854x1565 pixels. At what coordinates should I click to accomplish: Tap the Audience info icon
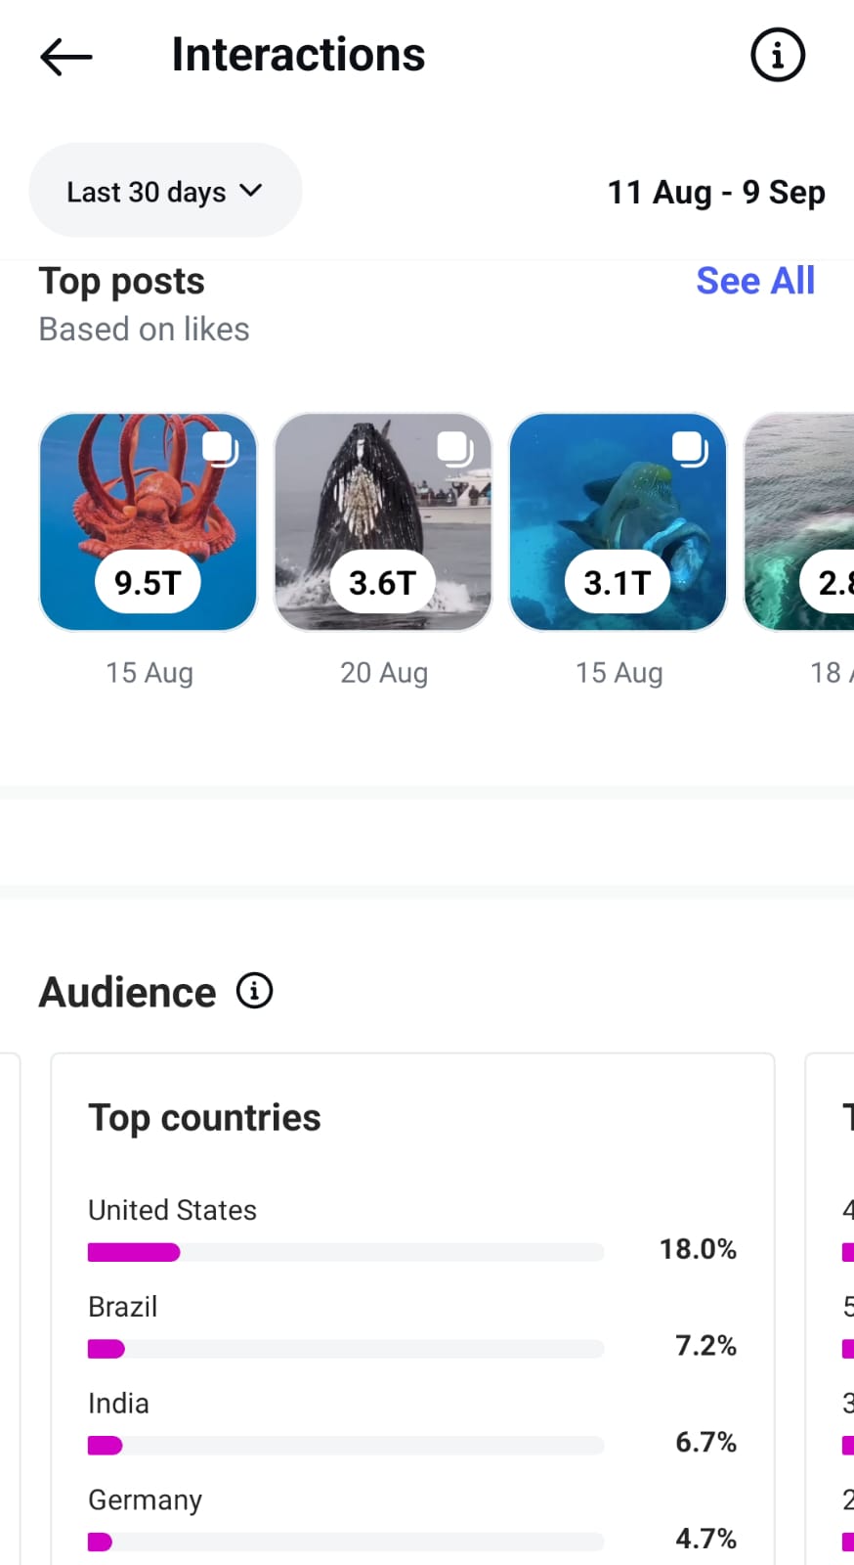click(254, 991)
